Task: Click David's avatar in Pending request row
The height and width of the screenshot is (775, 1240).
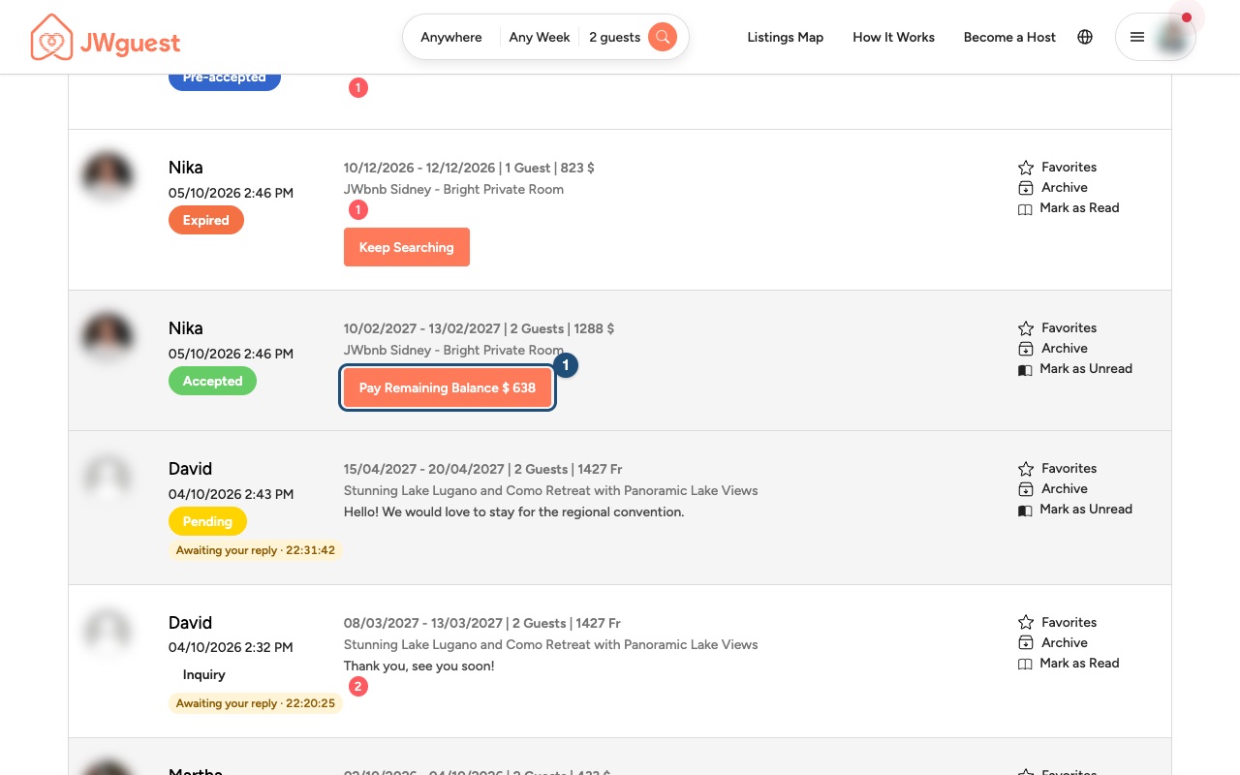Action: click(108, 477)
